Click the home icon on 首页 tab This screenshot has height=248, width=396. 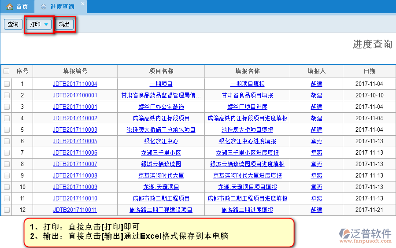pos(9,7)
